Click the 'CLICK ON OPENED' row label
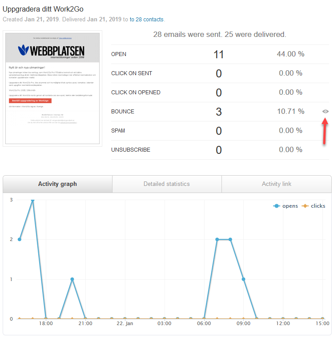 coord(136,92)
